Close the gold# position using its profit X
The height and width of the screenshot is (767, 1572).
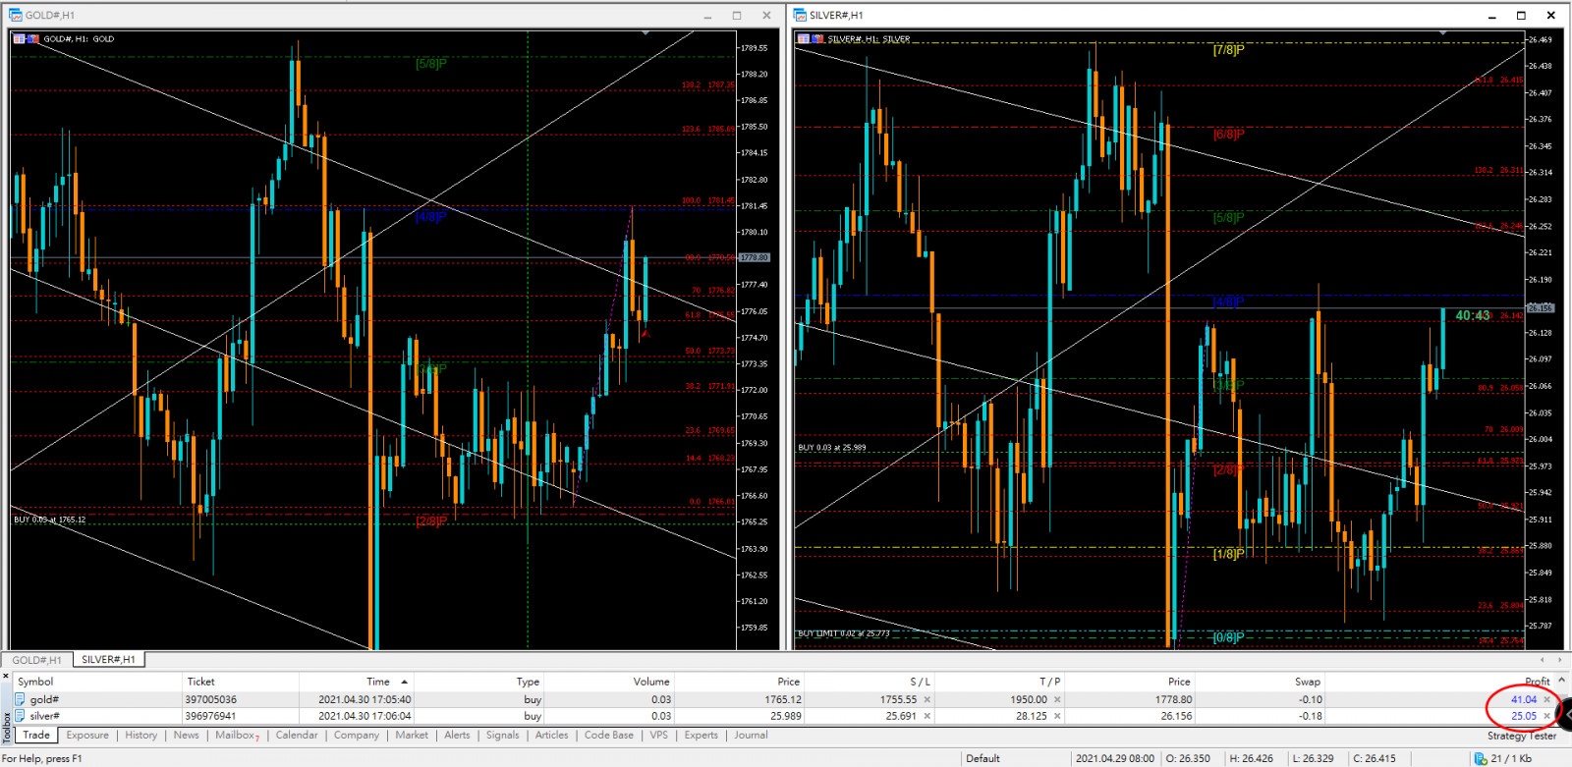click(x=1546, y=700)
